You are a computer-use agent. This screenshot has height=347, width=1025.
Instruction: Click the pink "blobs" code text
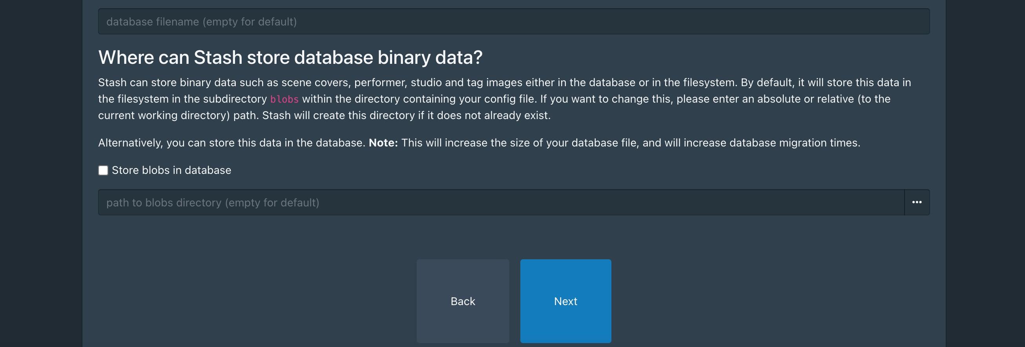284,99
